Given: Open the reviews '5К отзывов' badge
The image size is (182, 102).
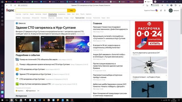Looking at the screenshot, I should (155, 5).
